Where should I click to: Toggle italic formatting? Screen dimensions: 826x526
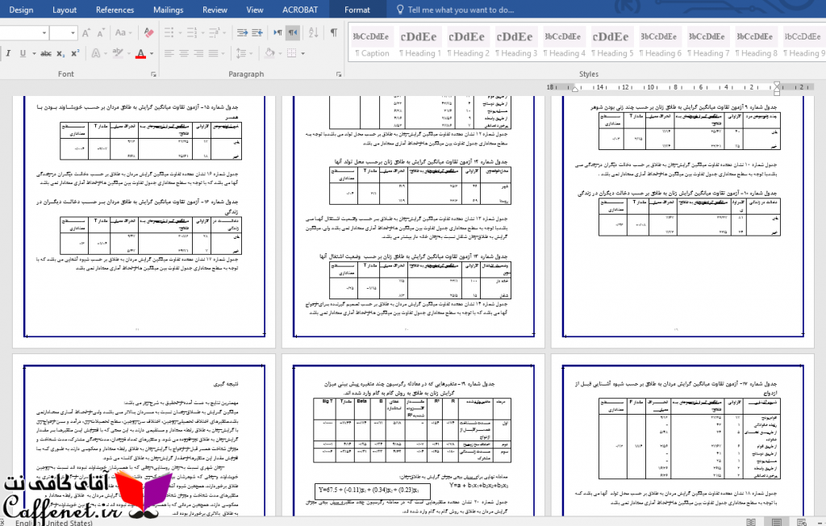[x=8, y=53]
